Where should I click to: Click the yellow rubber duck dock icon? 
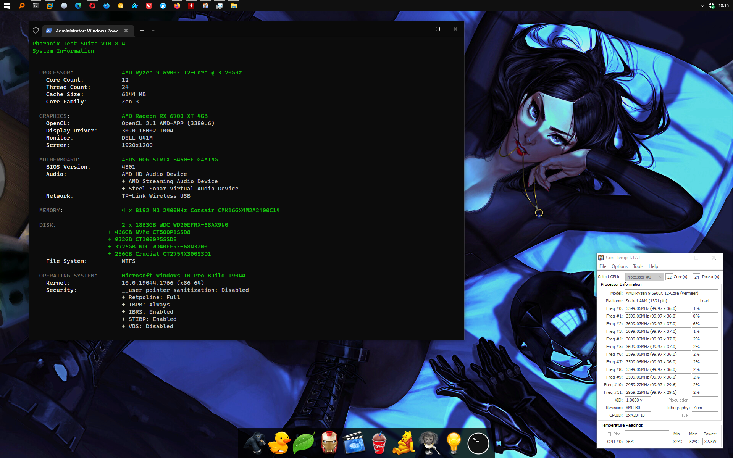point(279,443)
